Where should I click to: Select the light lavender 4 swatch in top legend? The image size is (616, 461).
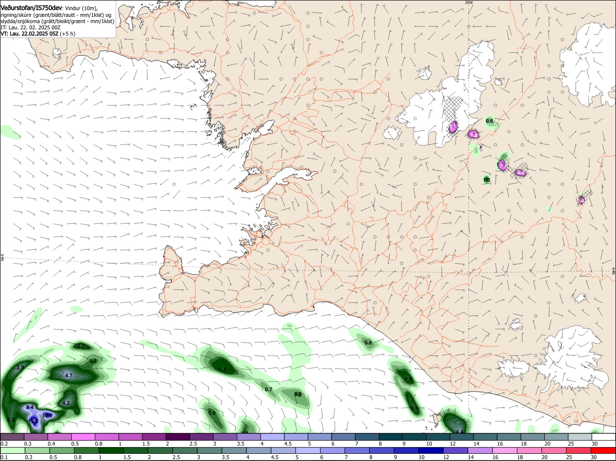pyautogui.click(x=272, y=437)
